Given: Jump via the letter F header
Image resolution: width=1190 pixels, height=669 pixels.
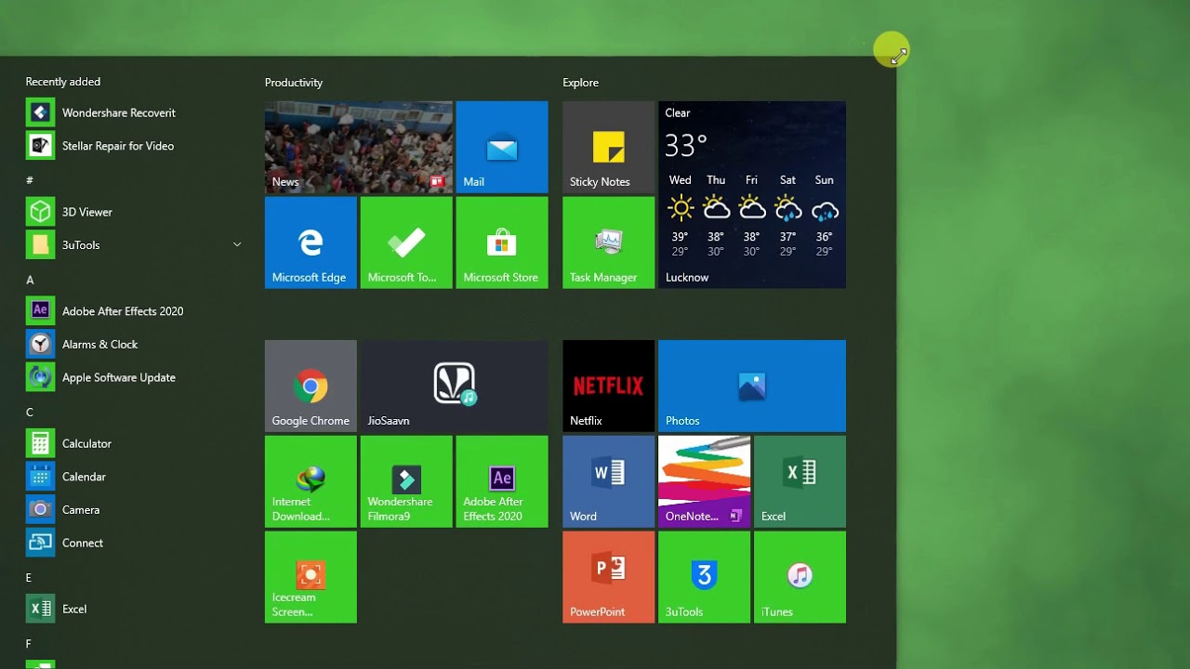Looking at the screenshot, I should (x=29, y=643).
